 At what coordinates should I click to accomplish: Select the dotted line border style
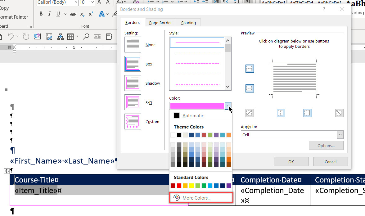coord(197,53)
